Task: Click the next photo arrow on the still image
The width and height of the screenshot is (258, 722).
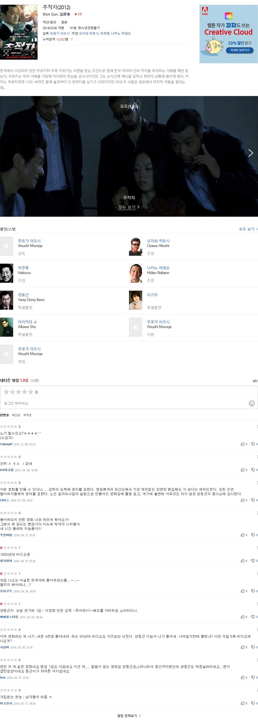Action: (251, 153)
